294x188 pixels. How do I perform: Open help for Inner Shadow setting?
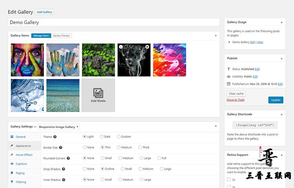pos(64,180)
